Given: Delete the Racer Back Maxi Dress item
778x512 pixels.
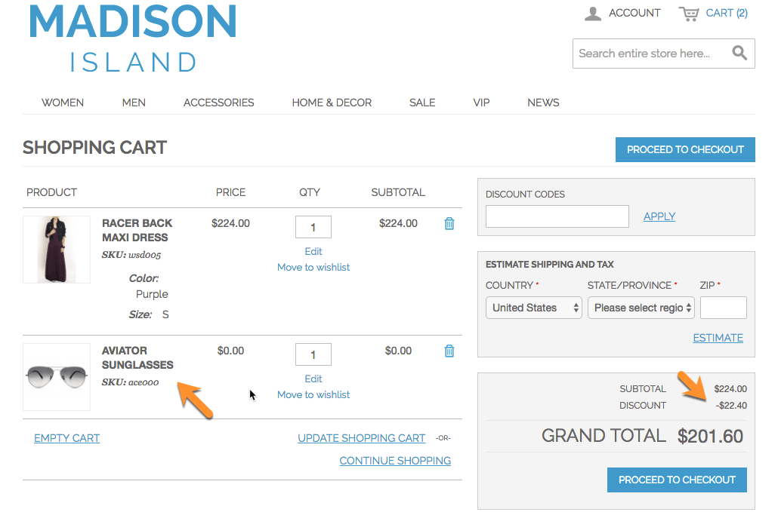Looking at the screenshot, I should click(x=449, y=224).
